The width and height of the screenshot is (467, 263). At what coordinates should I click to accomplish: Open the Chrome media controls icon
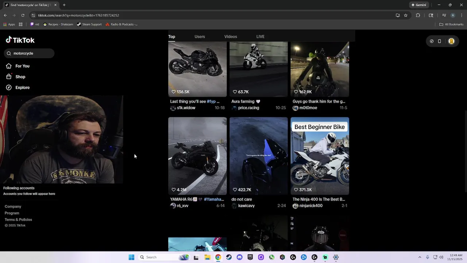pyautogui.click(x=444, y=15)
